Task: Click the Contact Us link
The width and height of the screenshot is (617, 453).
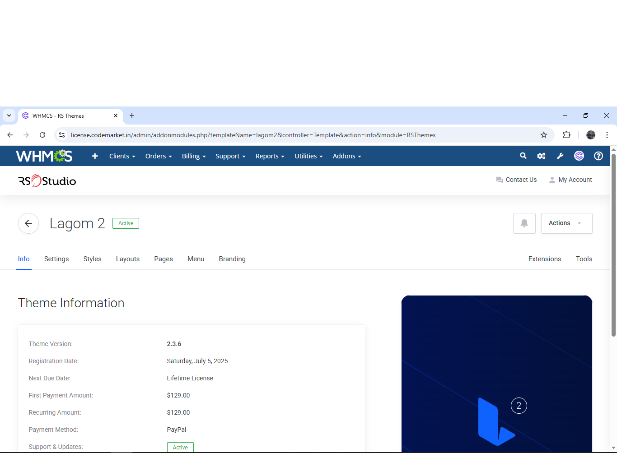Action: (x=516, y=180)
